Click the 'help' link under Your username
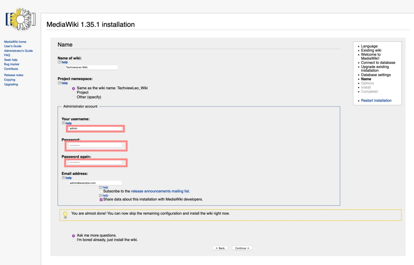 pyautogui.click(x=69, y=123)
